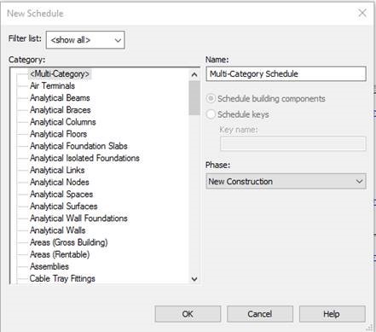Screen dimensions: 376x332
Task: Expand the Phase New Construction dropdown
Action: point(286,181)
